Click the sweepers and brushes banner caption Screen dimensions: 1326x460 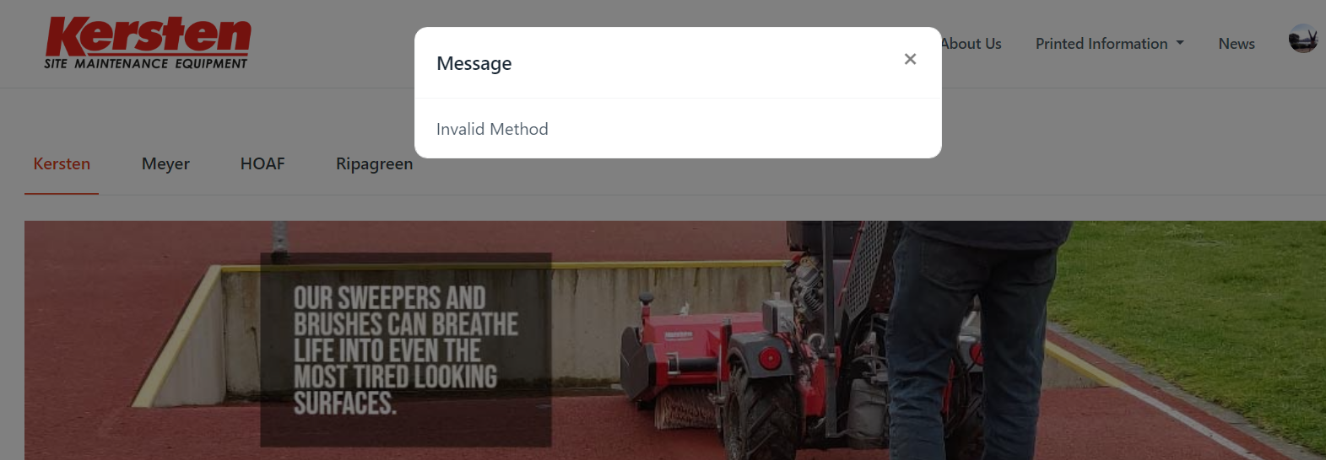(x=405, y=350)
